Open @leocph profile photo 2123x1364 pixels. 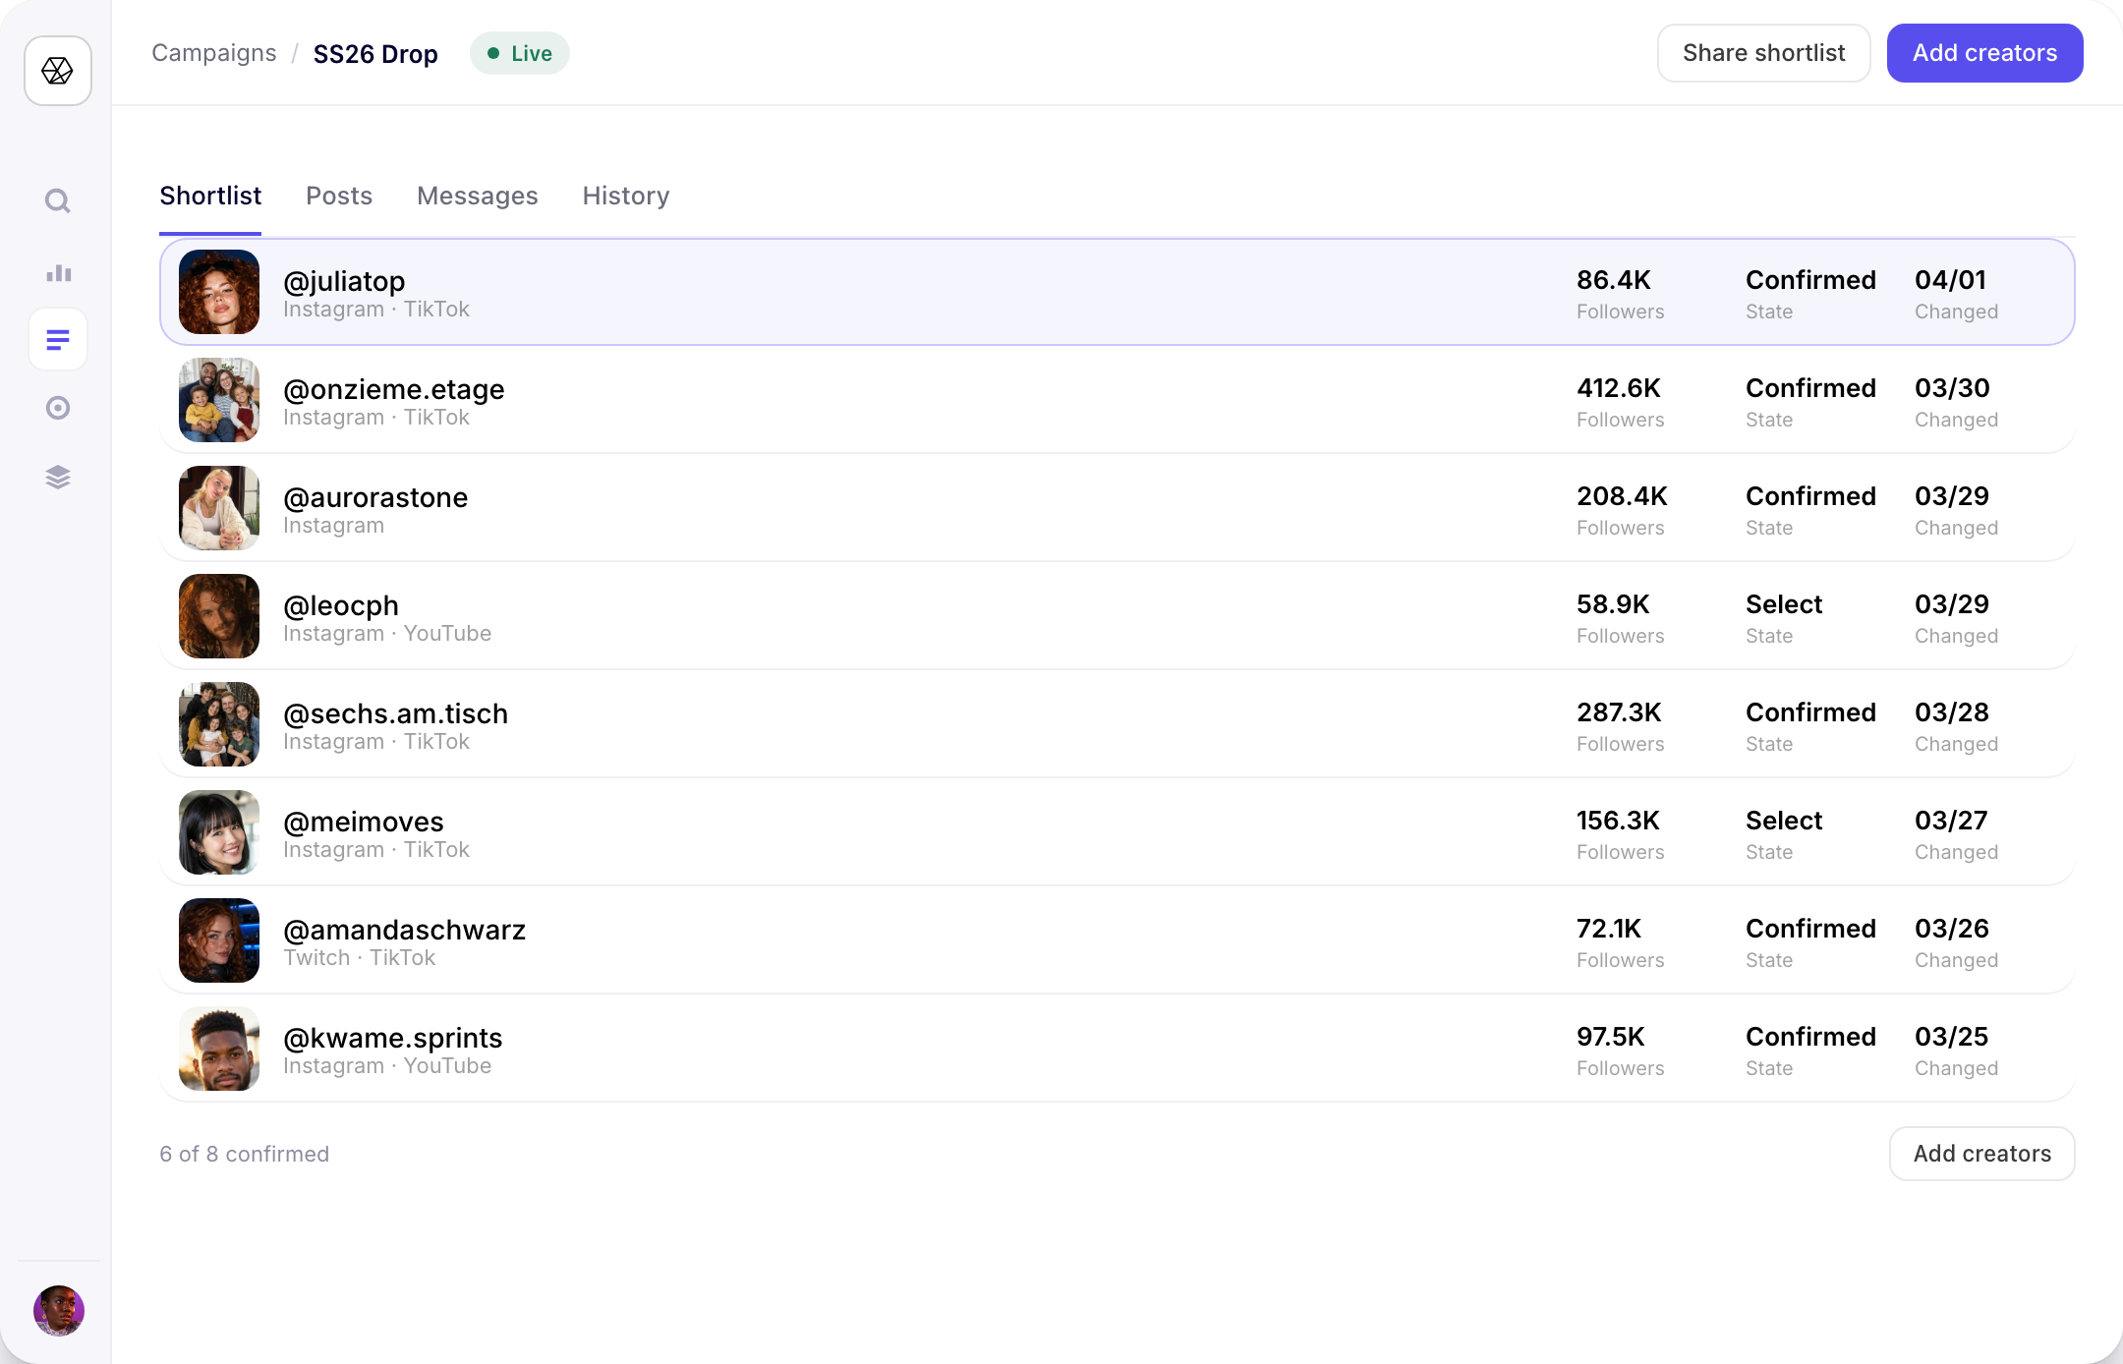point(219,616)
